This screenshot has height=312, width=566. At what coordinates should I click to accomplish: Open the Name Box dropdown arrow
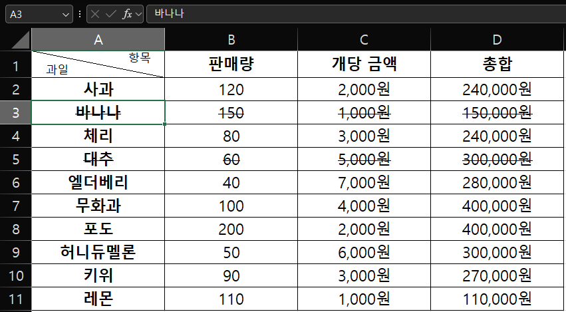[x=66, y=15]
